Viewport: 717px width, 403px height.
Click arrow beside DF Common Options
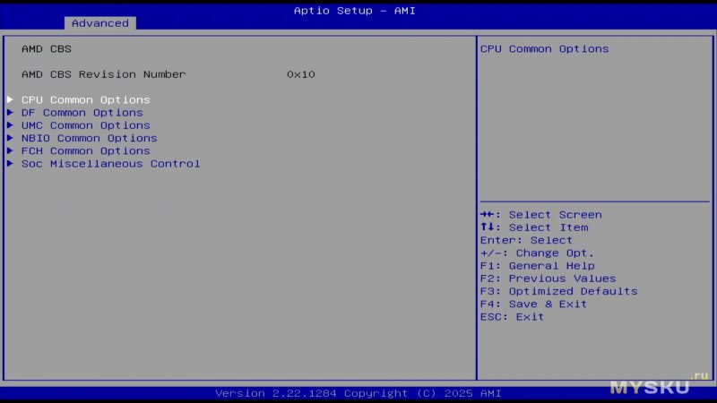click(10, 113)
